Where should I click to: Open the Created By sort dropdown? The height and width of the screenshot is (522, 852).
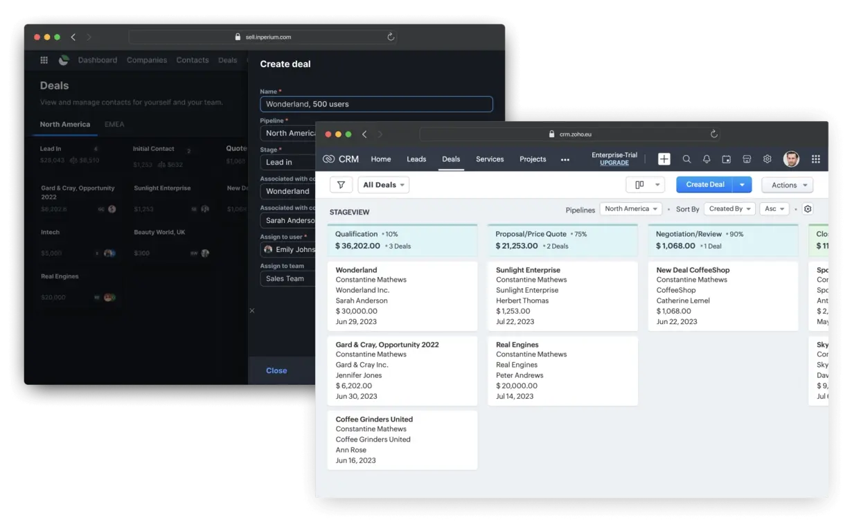point(729,209)
